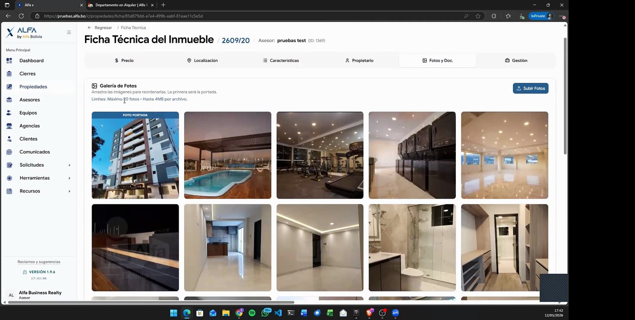Click the Solicitudes sidebar icon

pyautogui.click(x=9, y=165)
